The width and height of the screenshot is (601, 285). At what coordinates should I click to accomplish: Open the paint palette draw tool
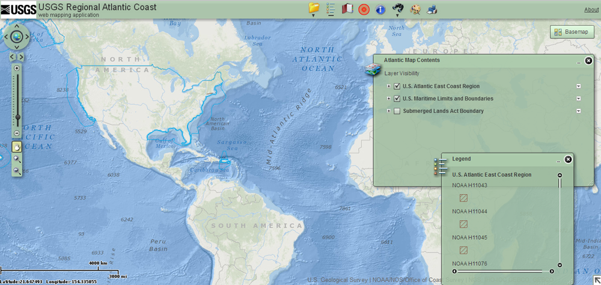click(x=415, y=9)
